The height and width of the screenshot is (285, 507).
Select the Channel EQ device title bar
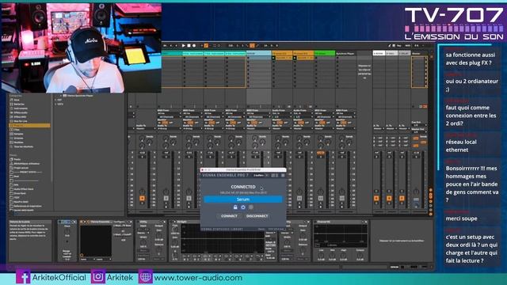tap(341, 222)
